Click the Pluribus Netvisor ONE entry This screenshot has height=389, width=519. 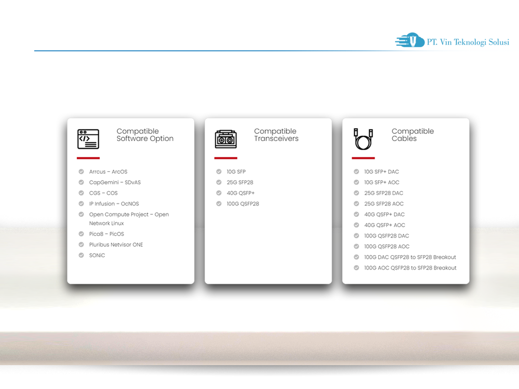pos(116,244)
